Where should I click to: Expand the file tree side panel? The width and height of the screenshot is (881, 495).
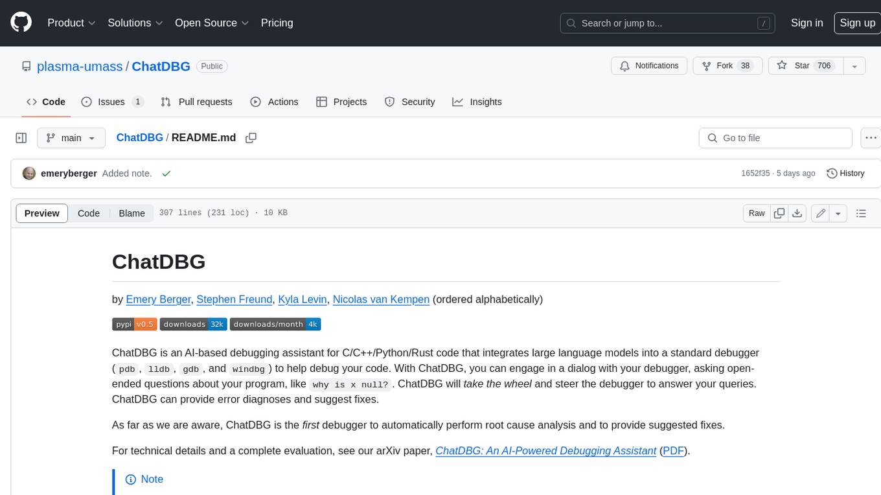point(21,138)
